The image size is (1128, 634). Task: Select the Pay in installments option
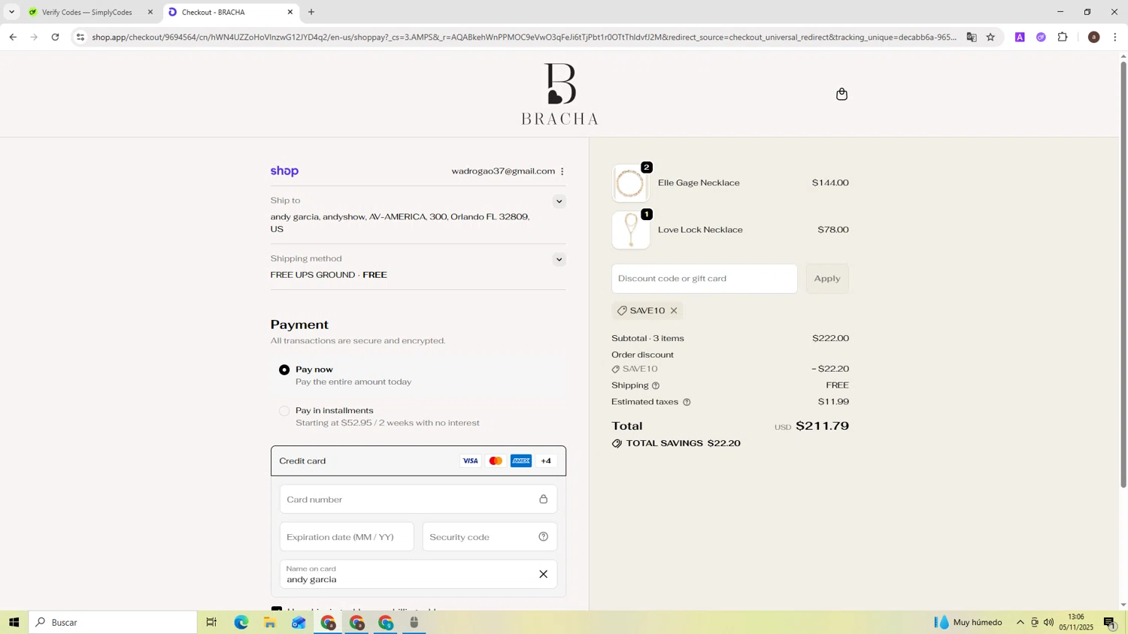pos(284,411)
